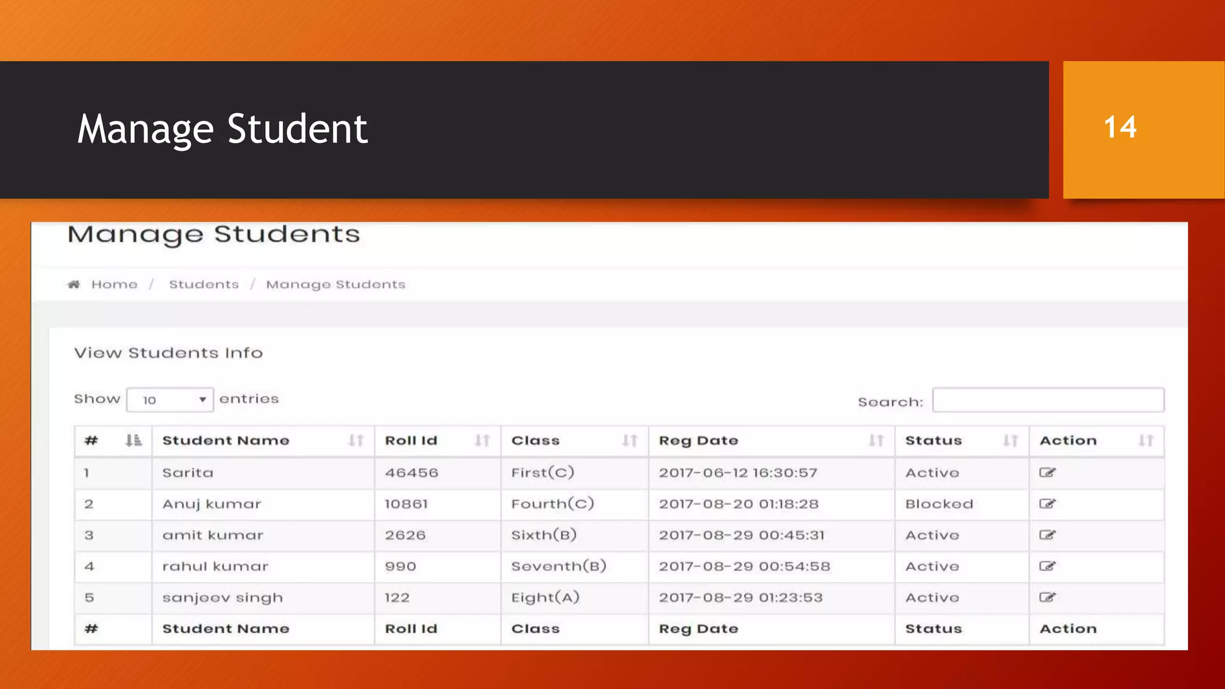Click the 'Active' status for sanjeev singh
Screen dimensions: 1225x689
tap(932, 597)
